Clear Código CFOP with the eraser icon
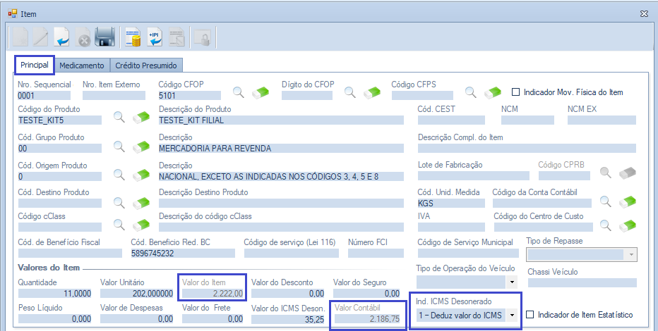658x331 pixels. point(261,92)
